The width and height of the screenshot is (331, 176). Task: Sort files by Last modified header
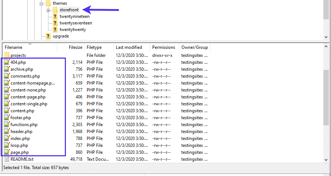pos(129,47)
